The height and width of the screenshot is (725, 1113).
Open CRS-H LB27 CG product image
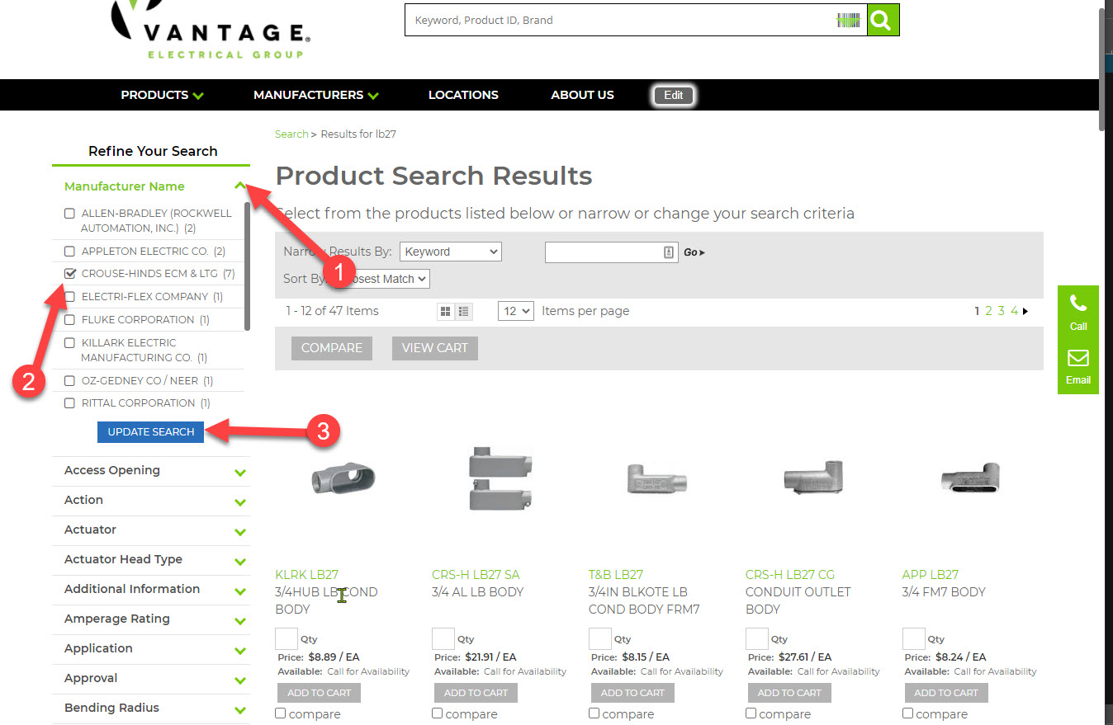(814, 479)
